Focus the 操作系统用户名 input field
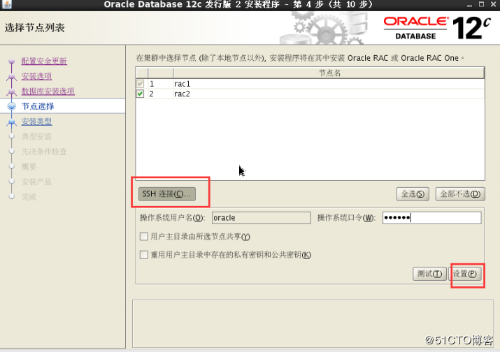This screenshot has width=500, height=352. point(261,218)
